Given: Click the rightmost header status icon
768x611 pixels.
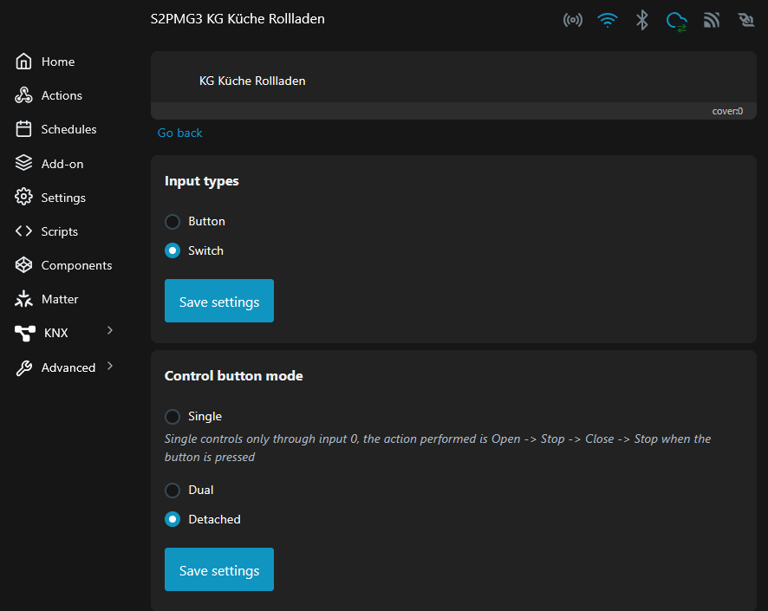Looking at the screenshot, I should [745, 20].
